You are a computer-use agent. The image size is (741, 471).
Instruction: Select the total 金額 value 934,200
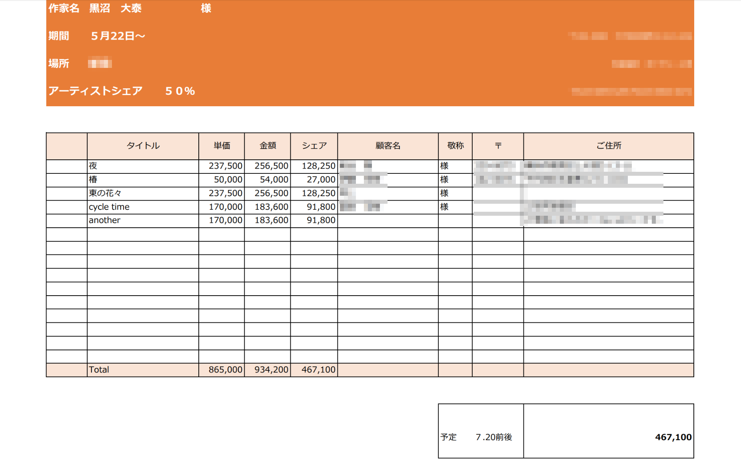[x=271, y=370]
